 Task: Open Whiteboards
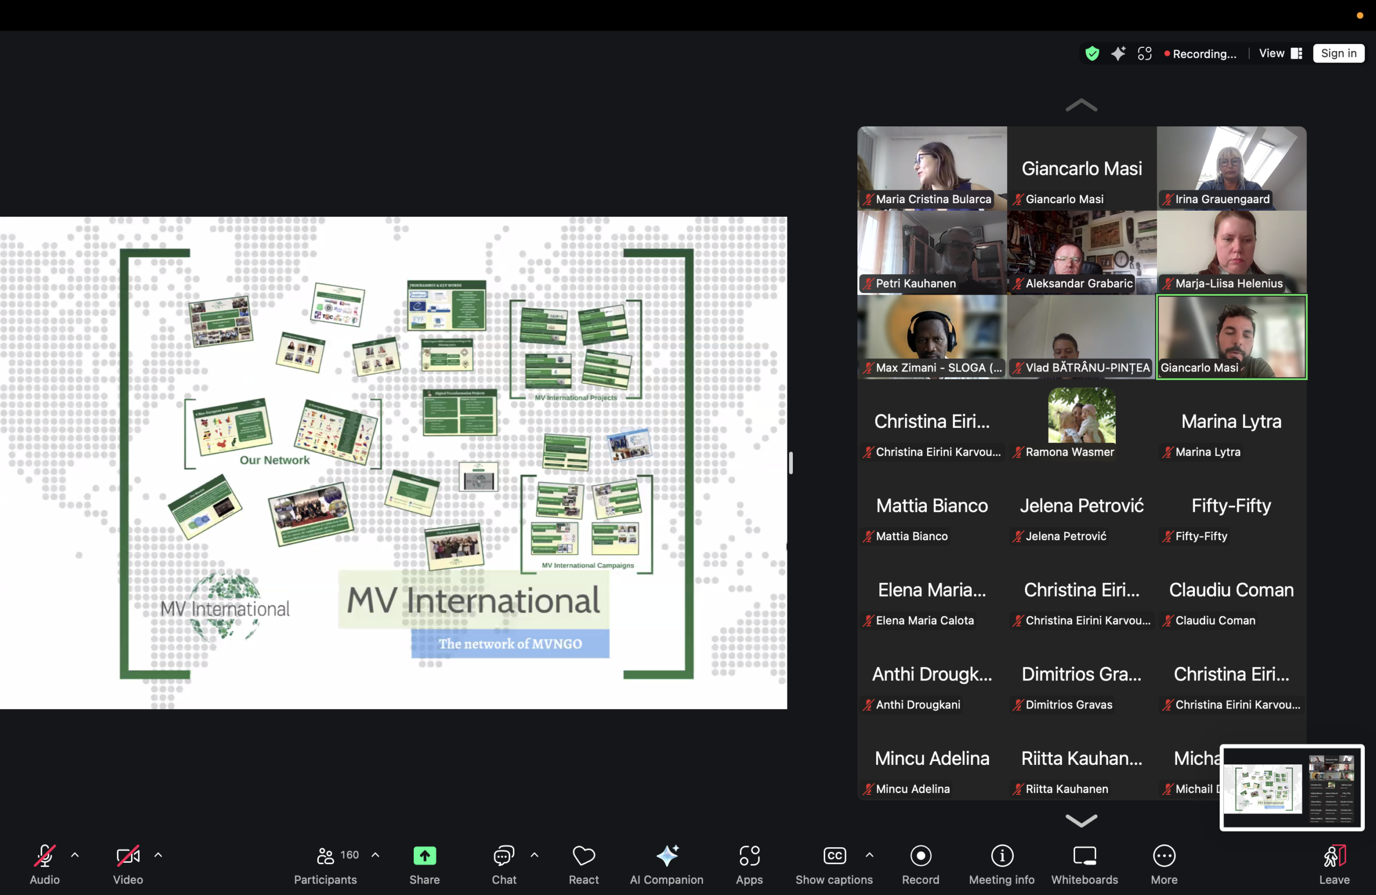(1085, 864)
